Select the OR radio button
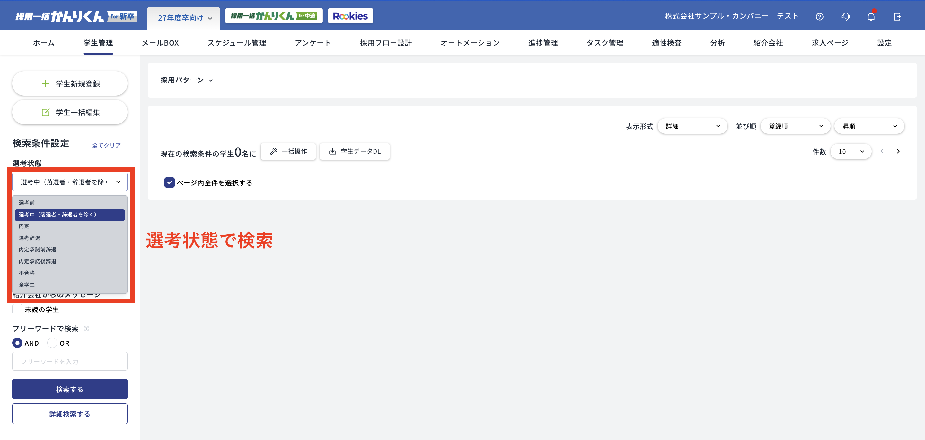The height and width of the screenshot is (440, 925). [52, 343]
